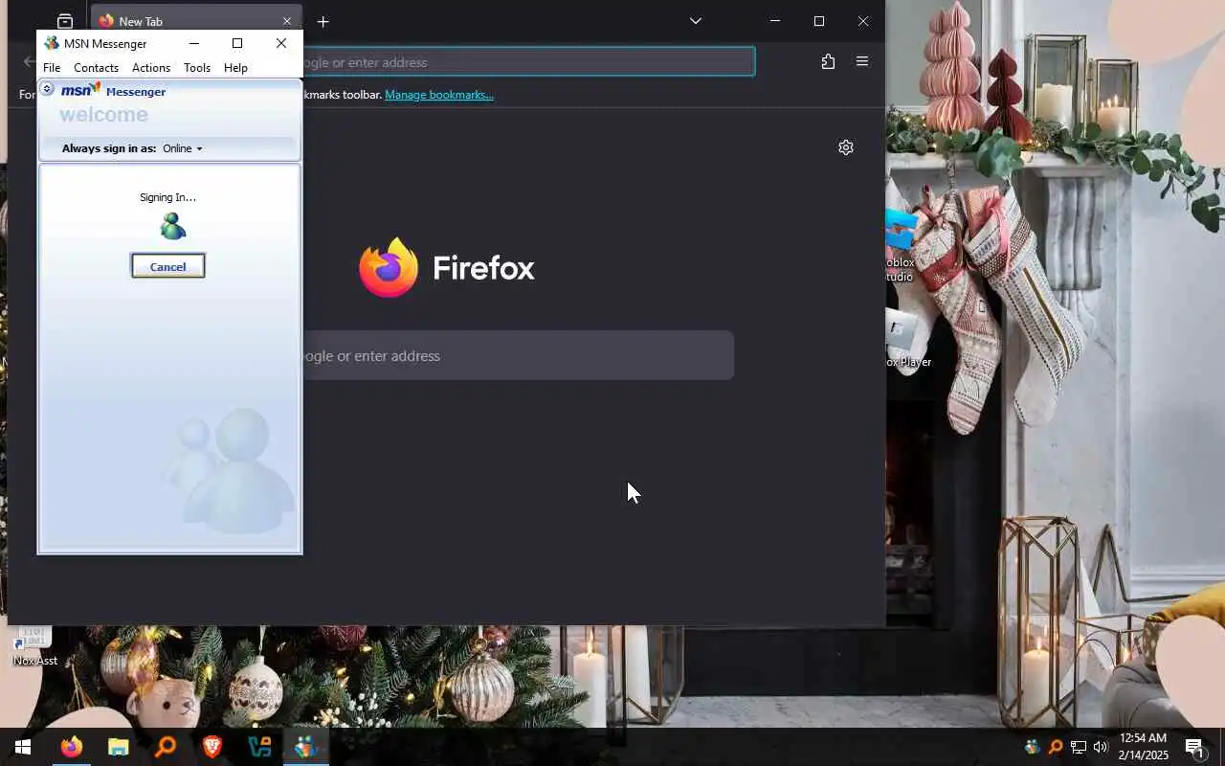
Task: Maximize the Firefox window
Action: point(819,21)
